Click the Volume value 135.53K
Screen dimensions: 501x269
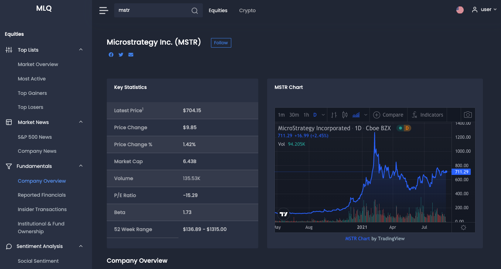click(192, 178)
